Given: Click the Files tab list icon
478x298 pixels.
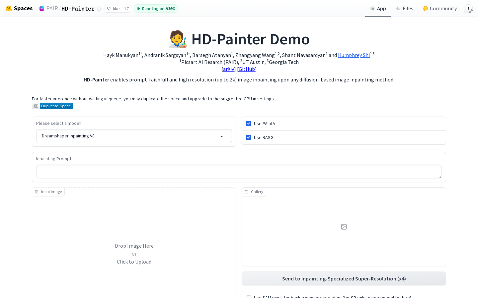Looking at the screenshot, I should point(398,8).
